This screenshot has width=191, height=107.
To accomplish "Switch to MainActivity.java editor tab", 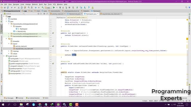I will pyautogui.click(x=75, y=14).
